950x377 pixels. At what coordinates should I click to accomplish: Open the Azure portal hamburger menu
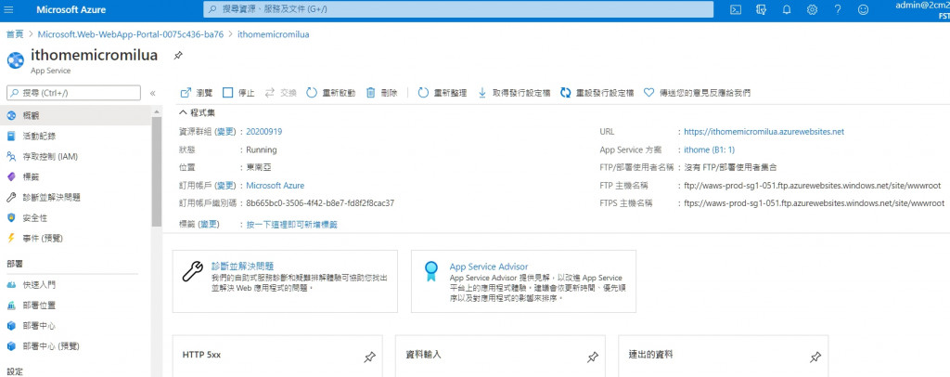(x=10, y=9)
